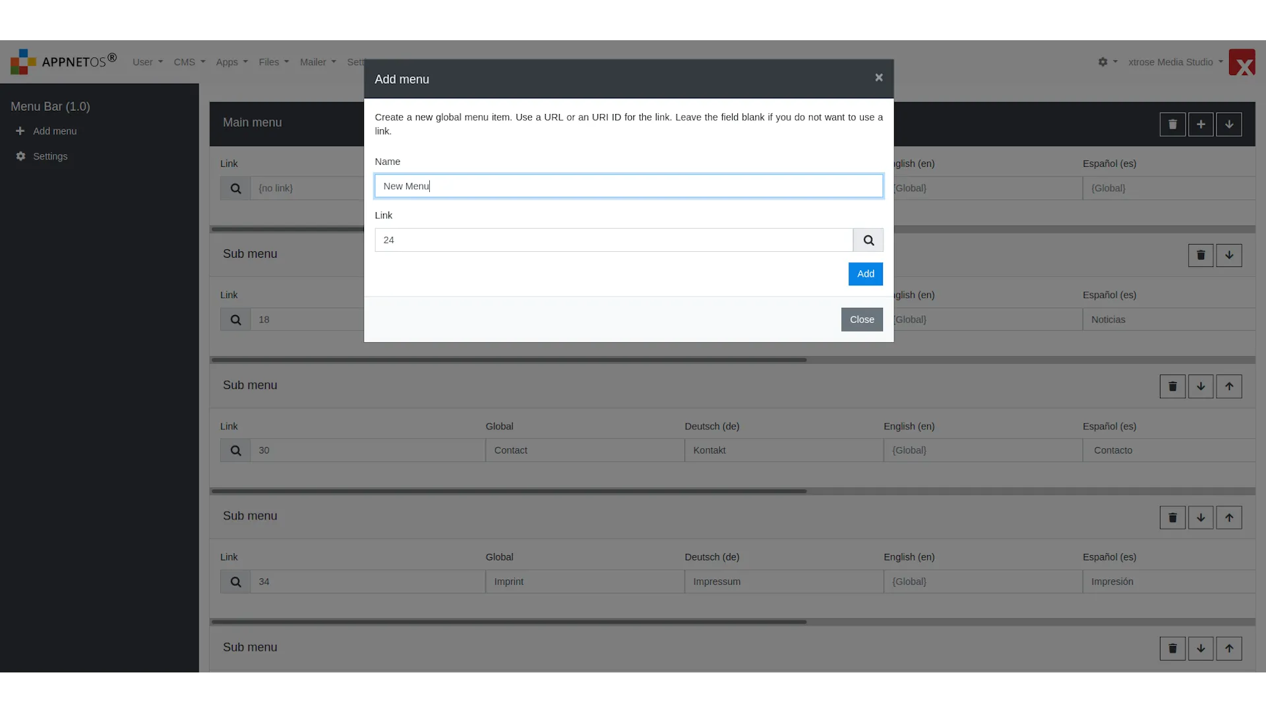Click Add menu in left sidebar
Image resolution: width=1266 pixels, height=712 pixels.
(x=55, y=131)
